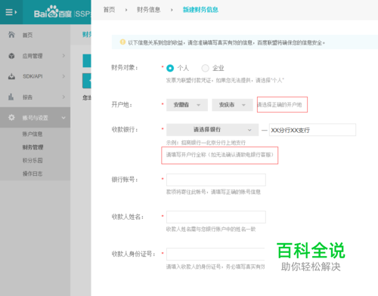Click the XX分行XX支行 branch input field
378x296 pixels.
click(312, 130)
